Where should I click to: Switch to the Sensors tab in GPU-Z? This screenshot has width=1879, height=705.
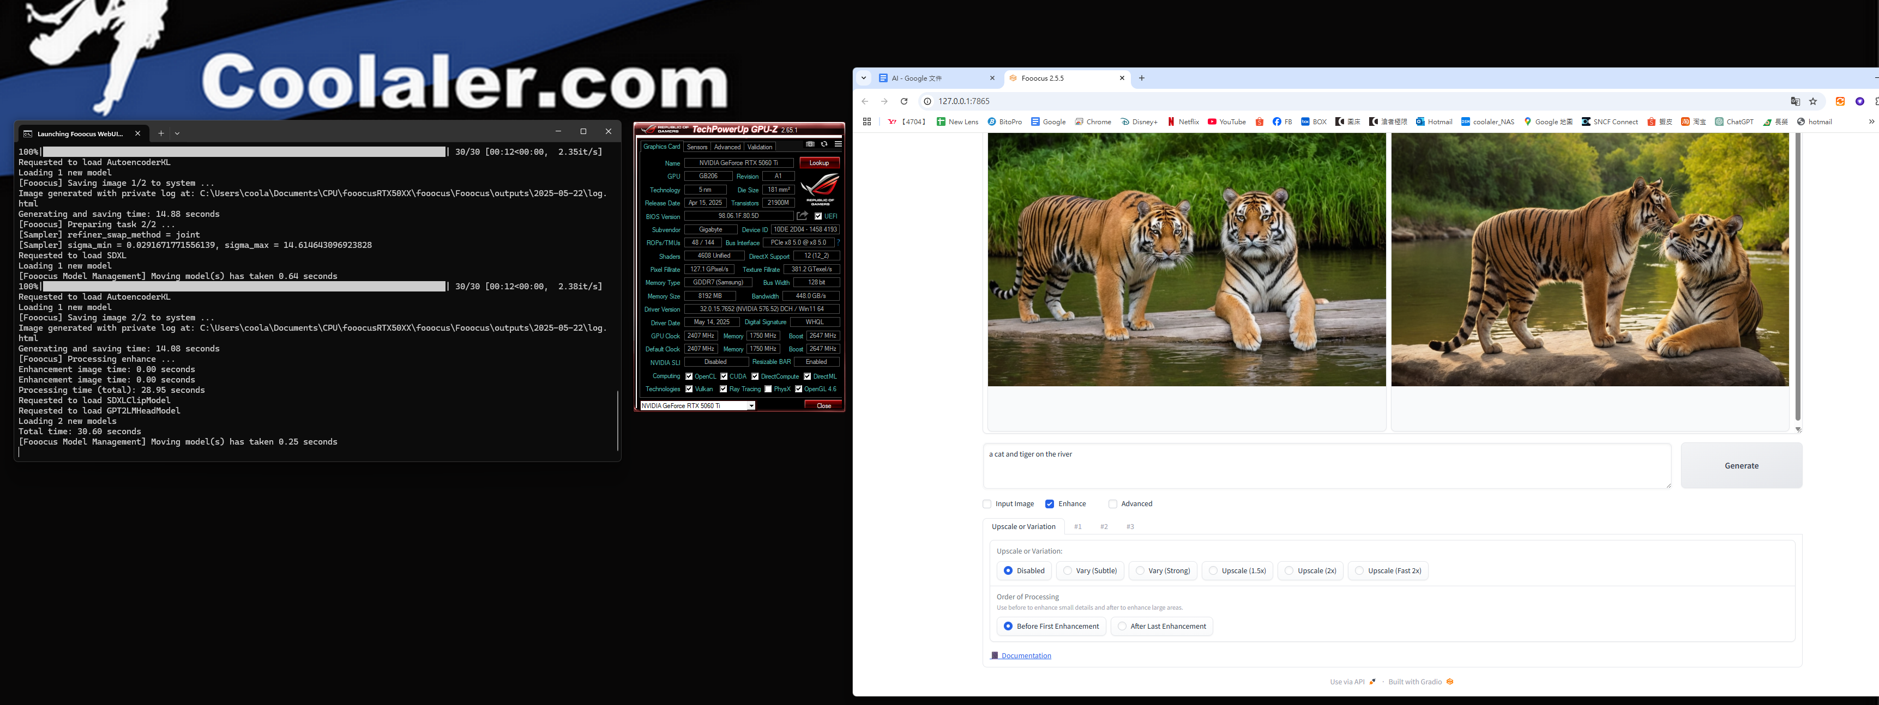697,147
